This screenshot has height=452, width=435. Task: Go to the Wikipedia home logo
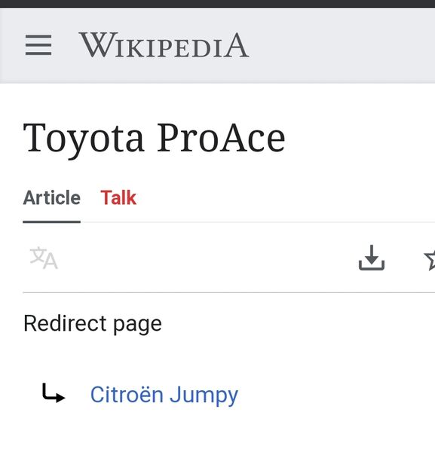coord(164,45)
